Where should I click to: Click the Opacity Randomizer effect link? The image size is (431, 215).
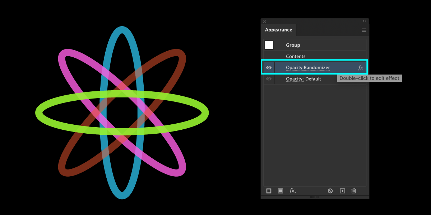pyautogui.click(x=308, y=68)
